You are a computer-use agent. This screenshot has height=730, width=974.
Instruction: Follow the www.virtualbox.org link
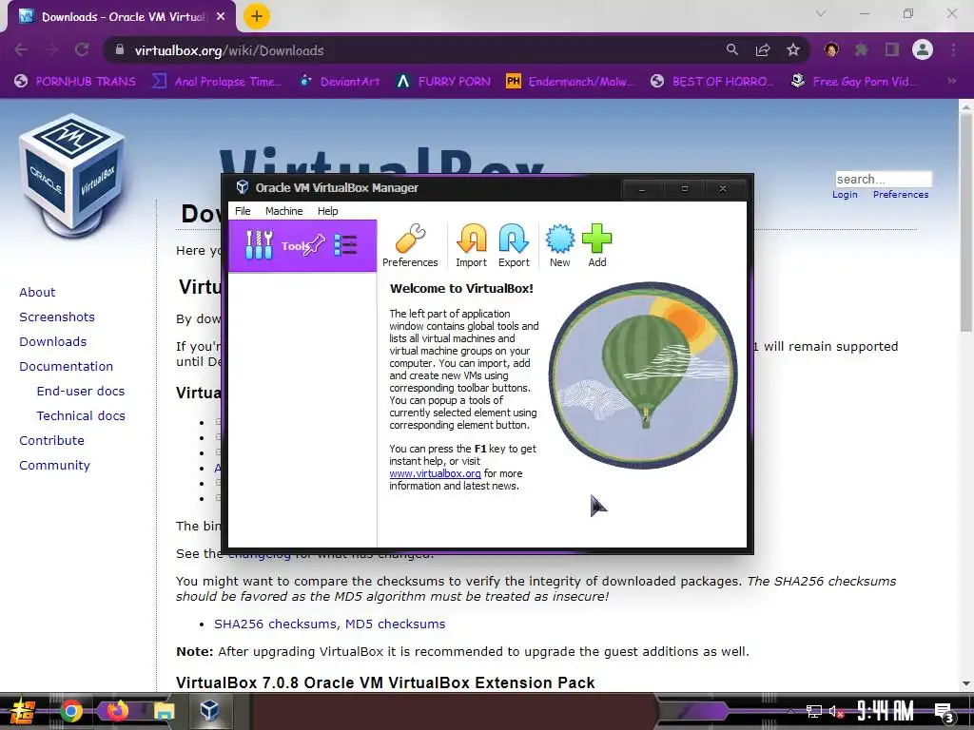coord(435,473)
